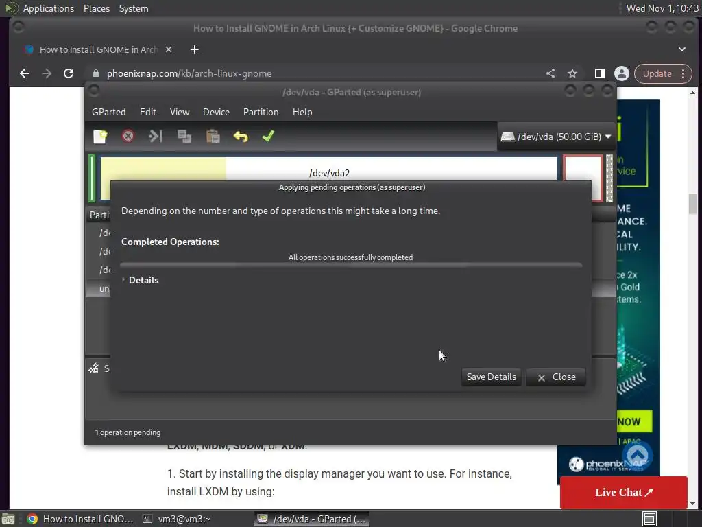Open the Help menu in GParted
The height and width of the screenshot is (527, 702).
tap(302, 112)
